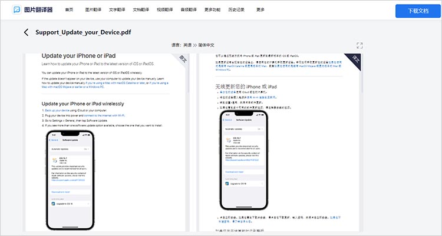
Task: Click the iPhone screenshot in translated page
Action: (x=244, y=160)
